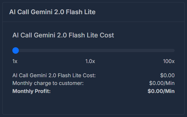187x117 pixels.
Task: Click the 1x minimum label
Action: 15,61
